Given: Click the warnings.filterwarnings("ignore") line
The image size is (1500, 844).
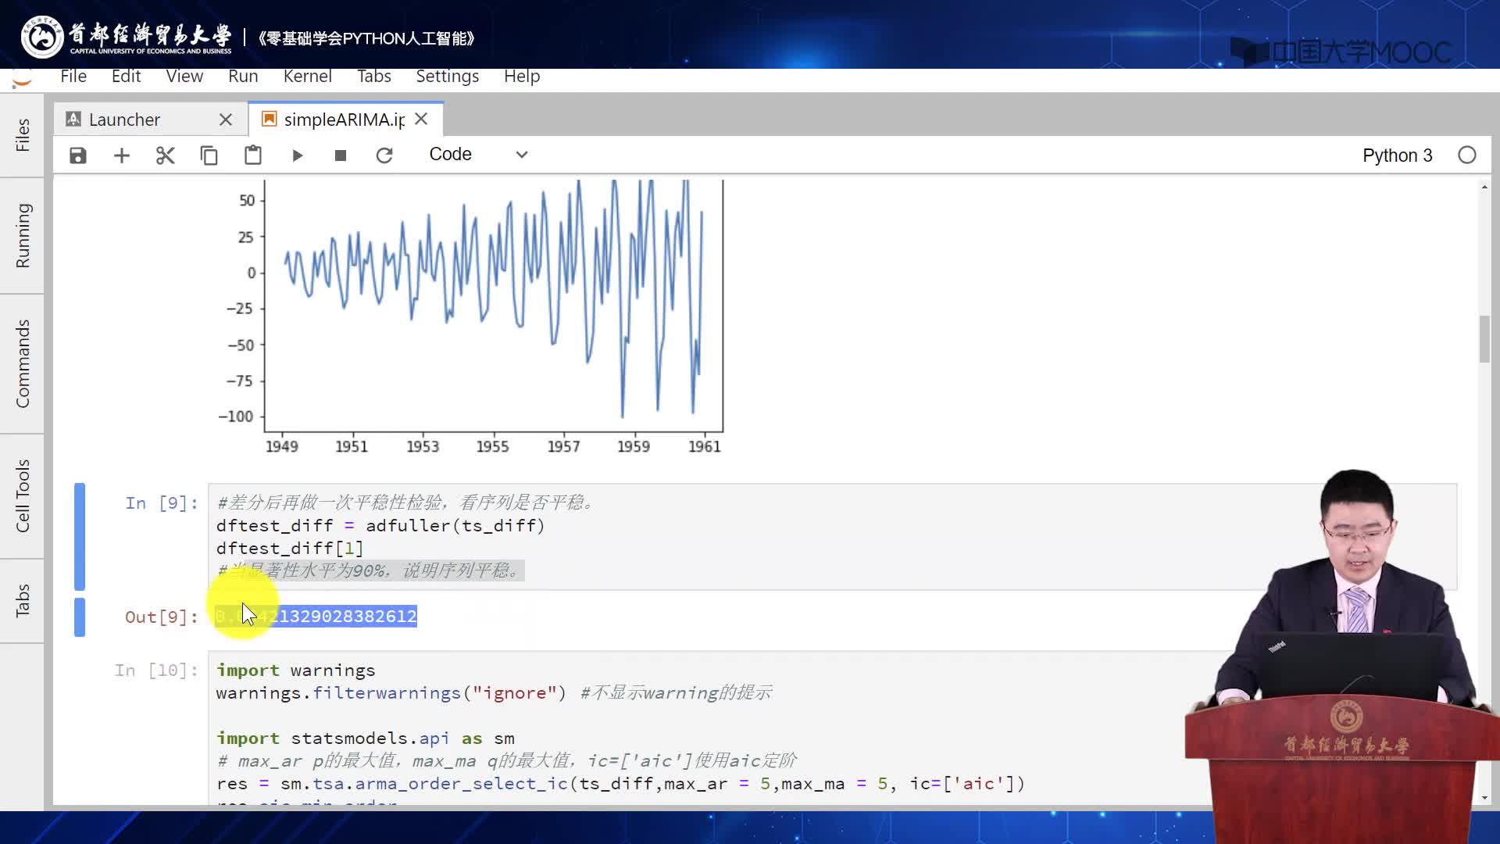Looking at the screenshot, I should [391, 693].
